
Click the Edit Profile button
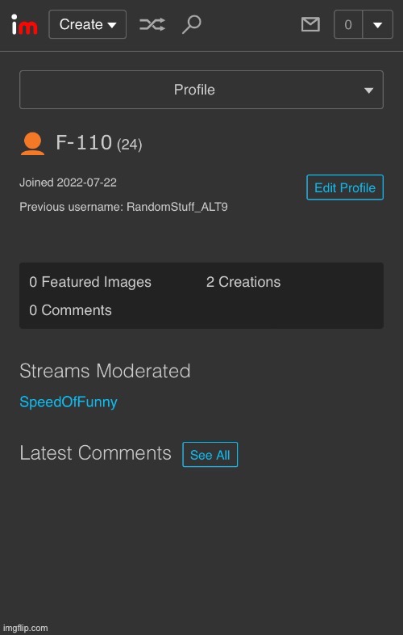click(x=345, y=187)
